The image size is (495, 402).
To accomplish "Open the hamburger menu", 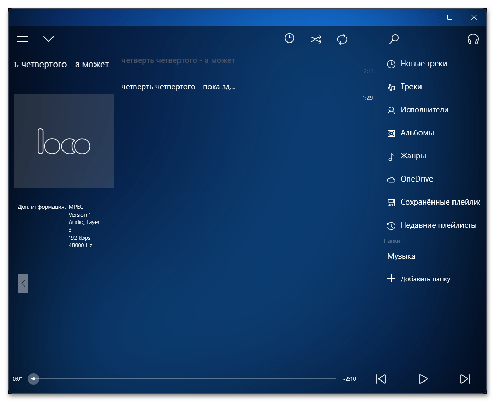I will pos(22,39).
